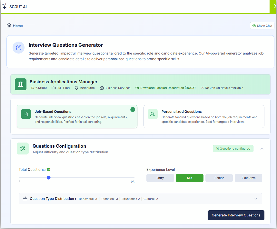Click the green briefcase job icon
The width and height of the screenshot is (277, 229).
point(21,85)
